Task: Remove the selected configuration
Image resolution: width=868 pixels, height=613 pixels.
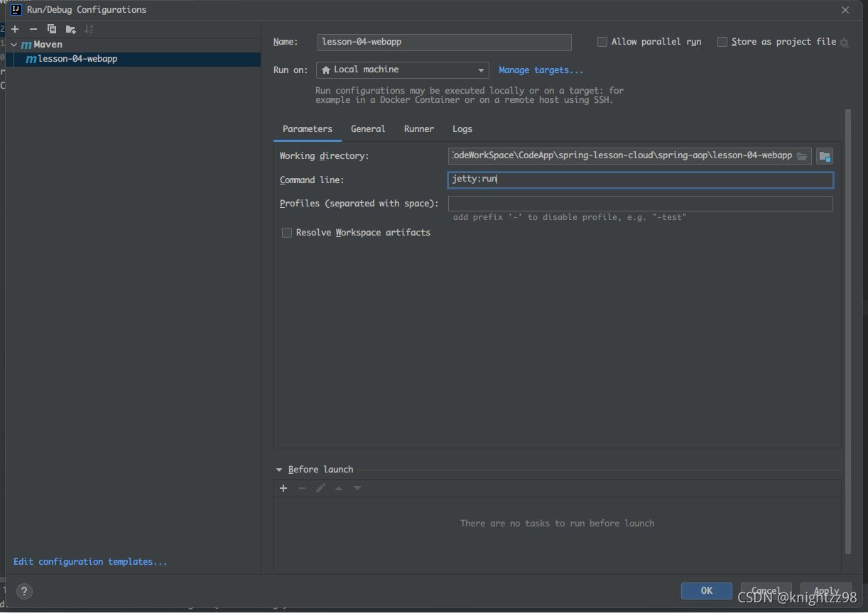Action: 33,29
